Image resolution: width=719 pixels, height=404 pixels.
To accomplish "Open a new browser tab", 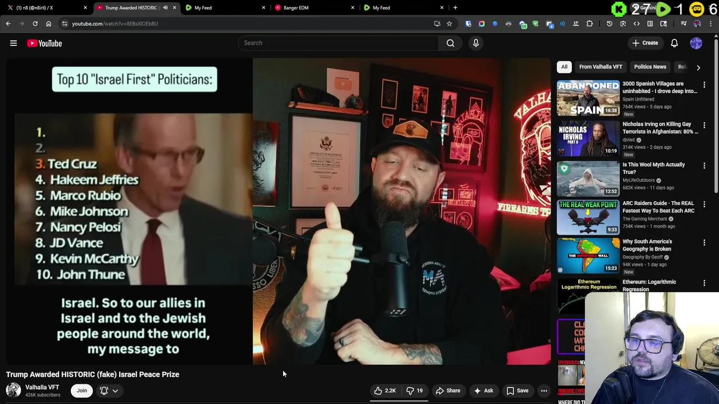I will click(455, 8).
